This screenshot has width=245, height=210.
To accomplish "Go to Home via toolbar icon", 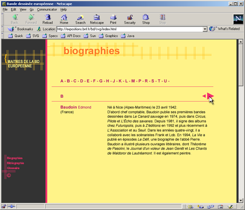I will 64,19.
